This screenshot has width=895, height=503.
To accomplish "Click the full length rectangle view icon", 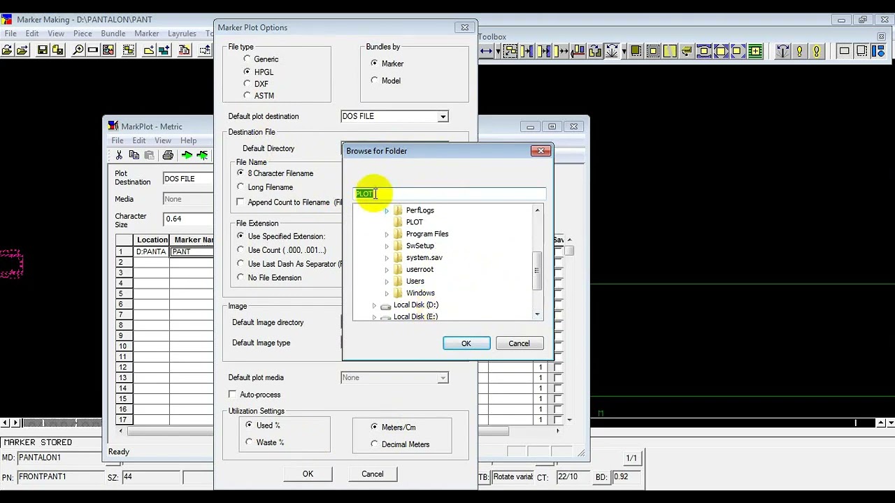I will pyautogui.click(x=93, y=50).
